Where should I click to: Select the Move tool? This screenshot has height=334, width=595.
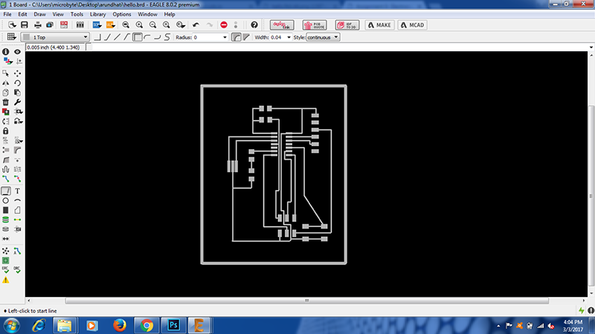[17, 73]
